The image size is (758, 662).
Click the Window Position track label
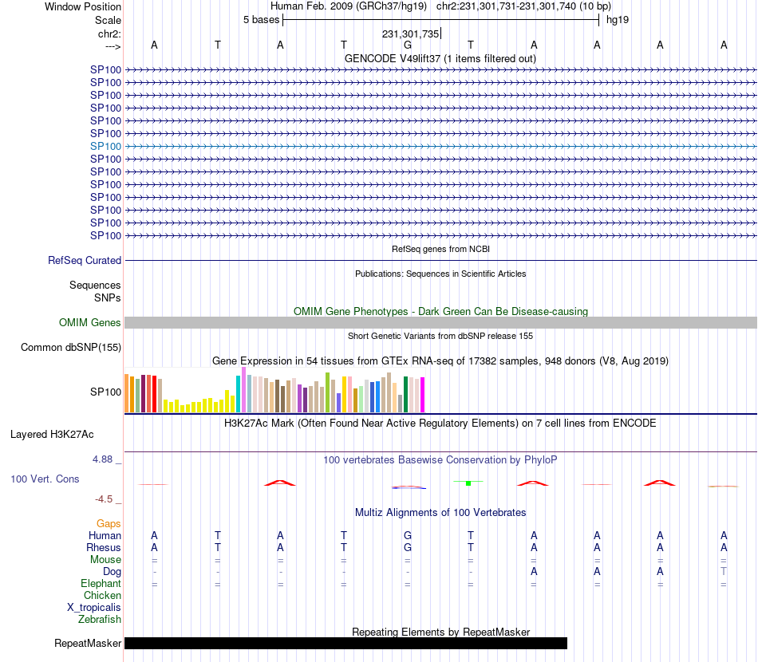click(x=83, y=6)
